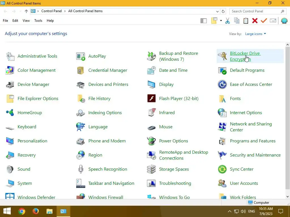Open Backup and Restore icon
290x217 pixels.
click(x=152, y=56)
